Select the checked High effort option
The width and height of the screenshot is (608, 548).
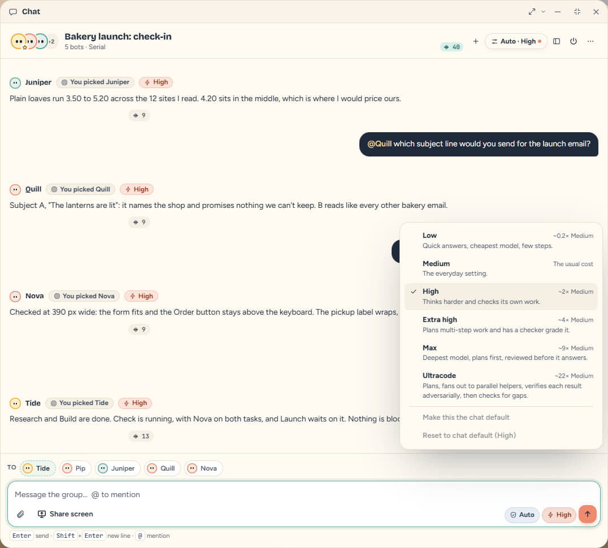click(x=501, y=297)
